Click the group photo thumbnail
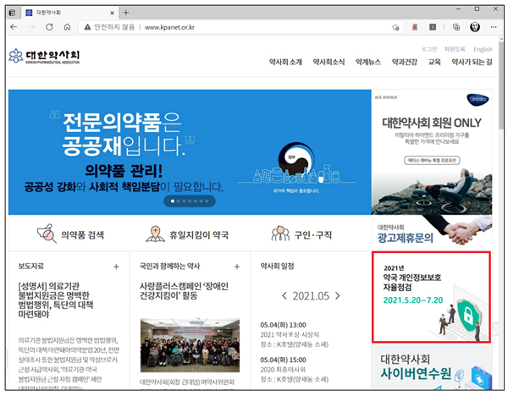Viewport: 508px width, 396px height. click(190, 345)
